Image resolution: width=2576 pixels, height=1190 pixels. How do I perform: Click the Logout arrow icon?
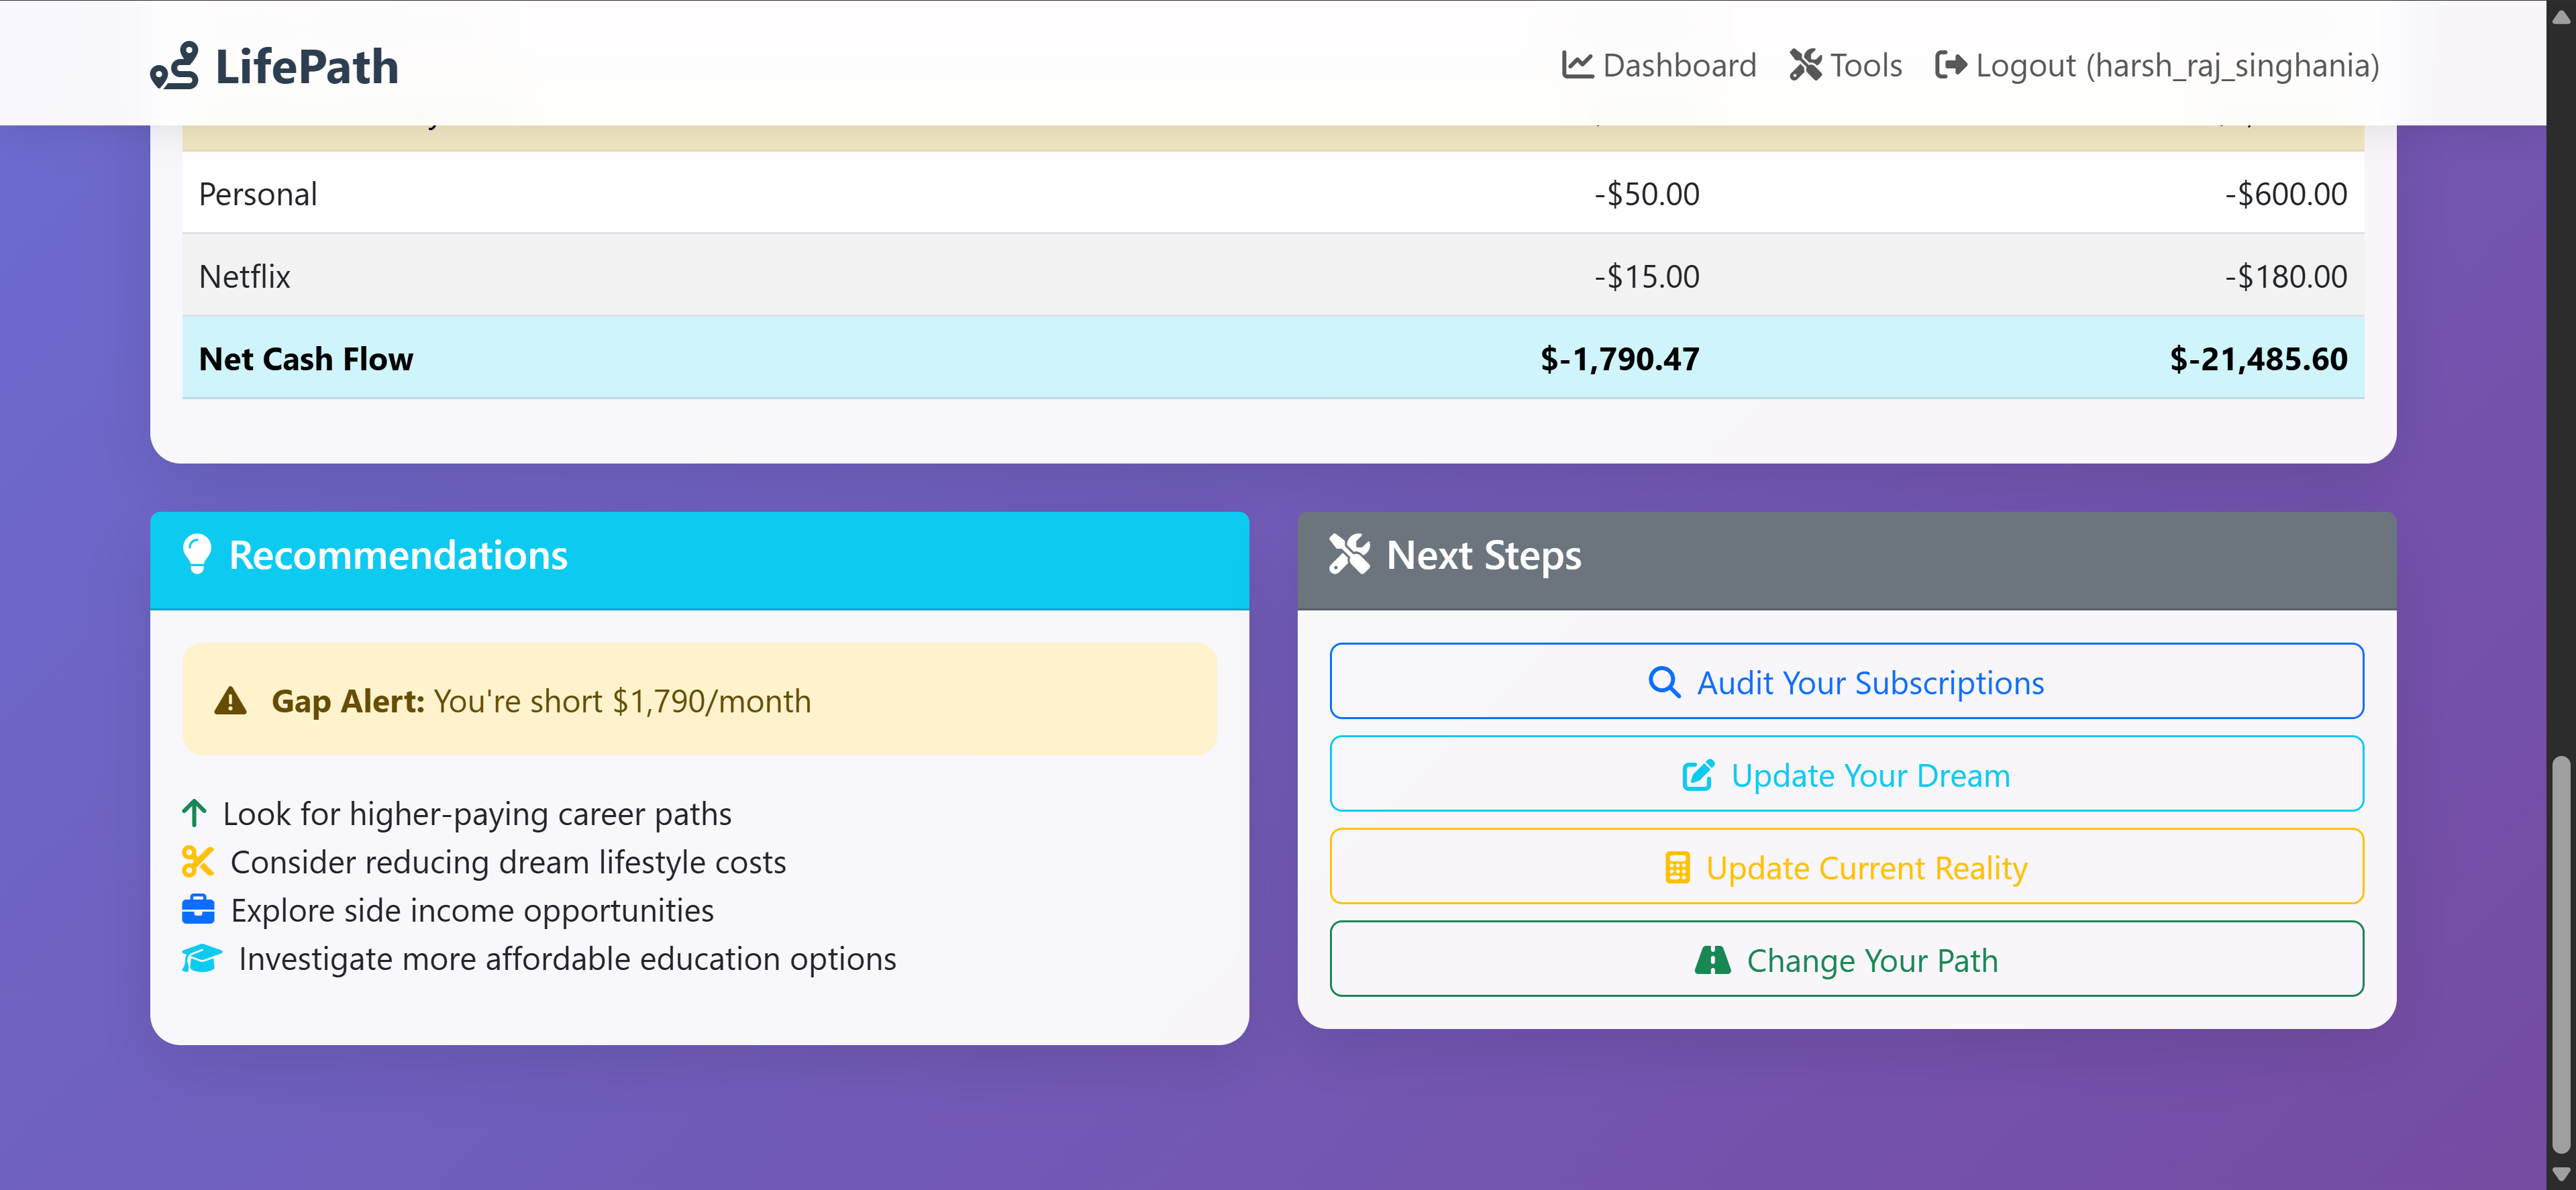(x=1950, y=65)
